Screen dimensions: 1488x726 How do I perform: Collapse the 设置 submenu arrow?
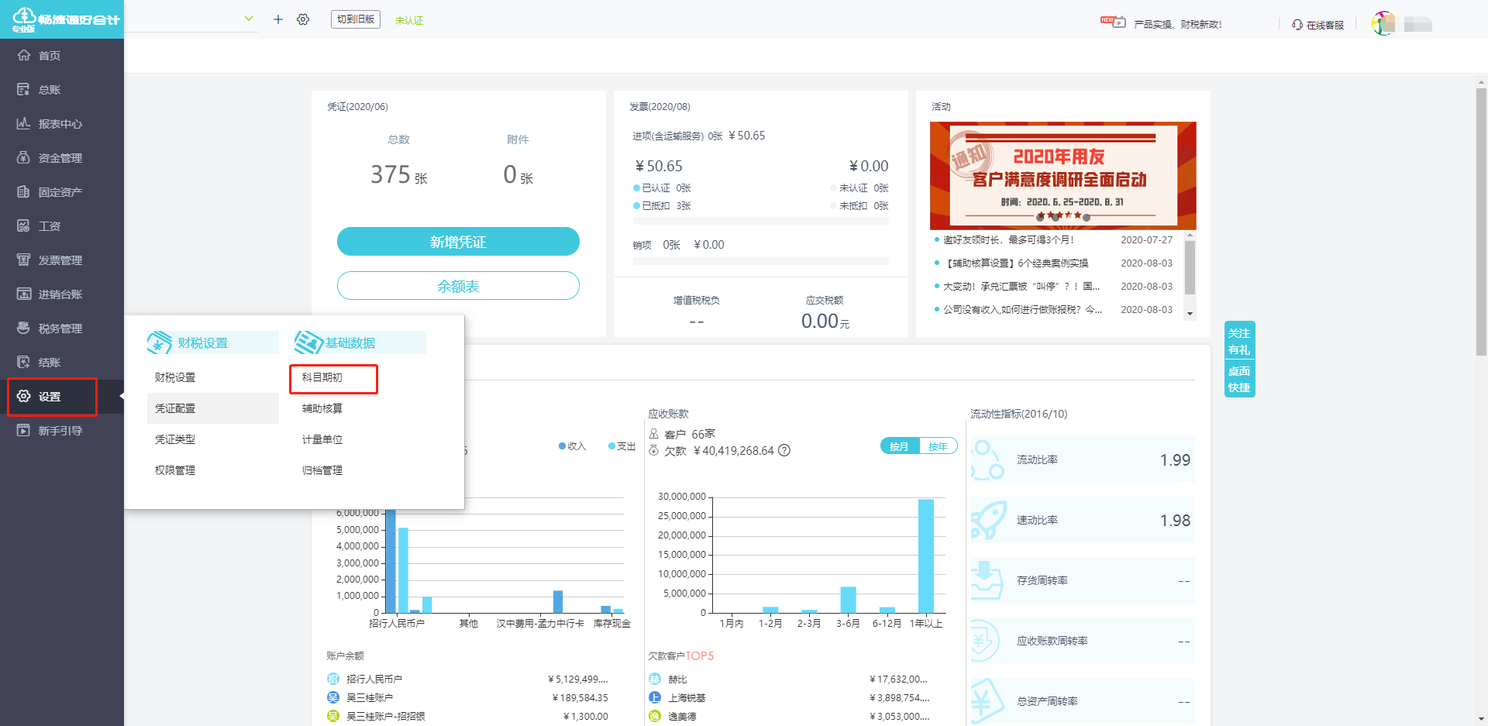click(x=121, y=396)
